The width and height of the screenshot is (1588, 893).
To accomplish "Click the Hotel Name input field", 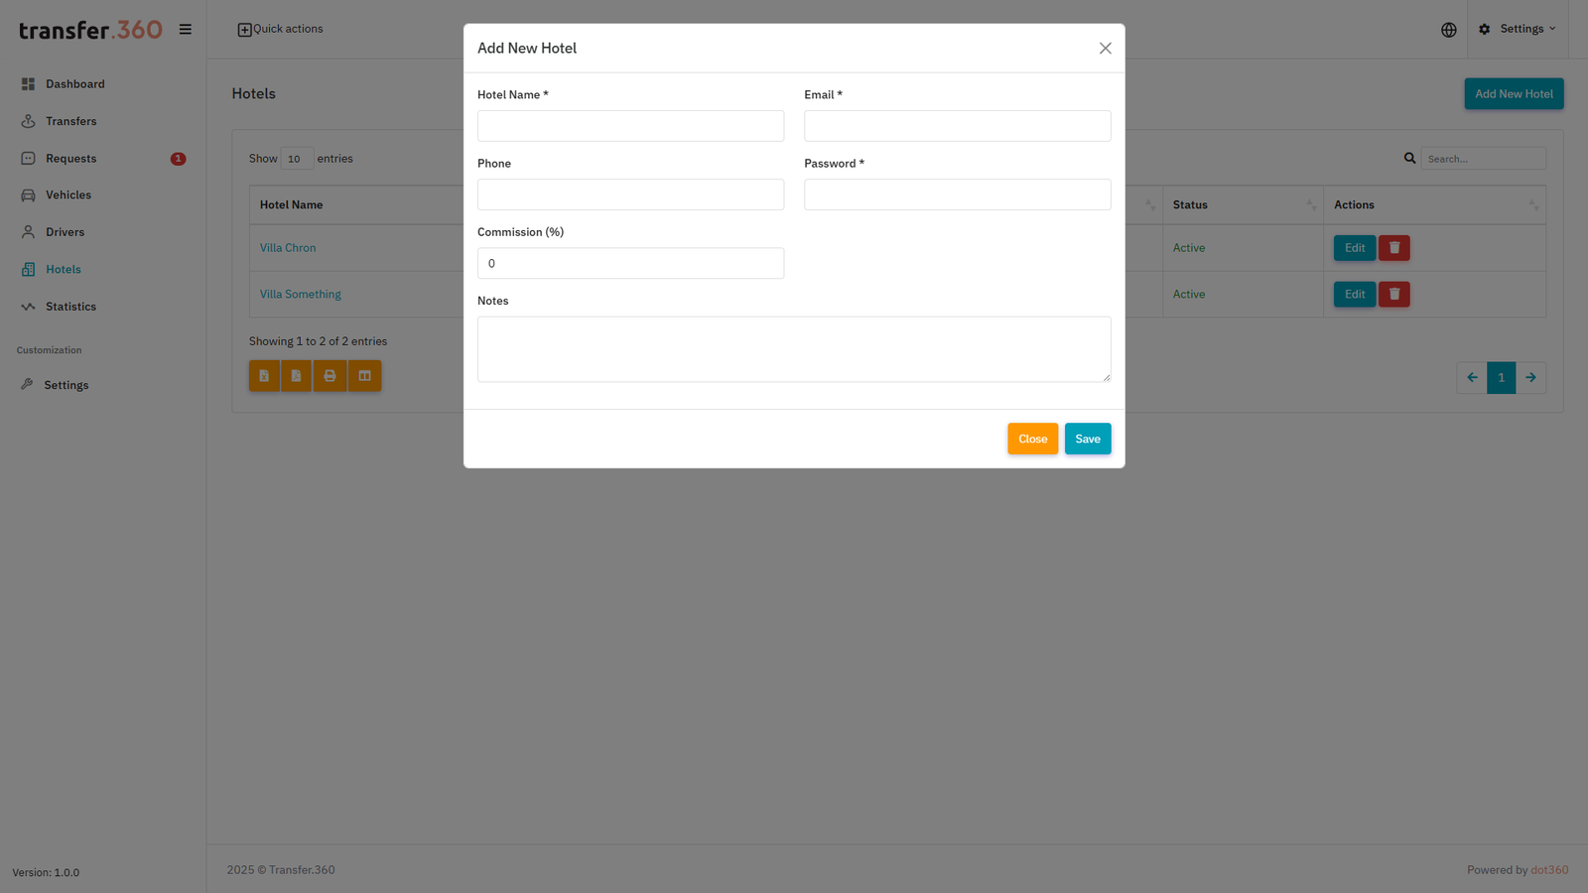I will [630, 126].
